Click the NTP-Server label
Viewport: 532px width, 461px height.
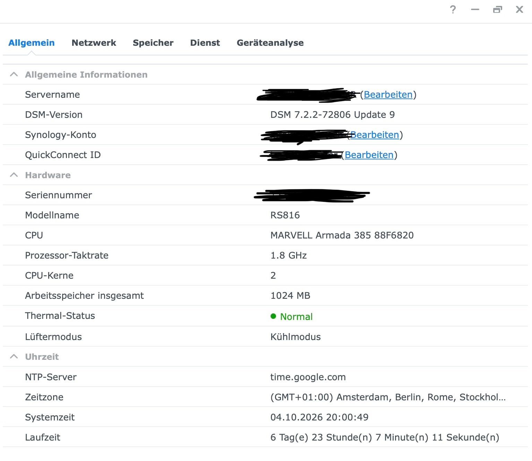(51, 377)
